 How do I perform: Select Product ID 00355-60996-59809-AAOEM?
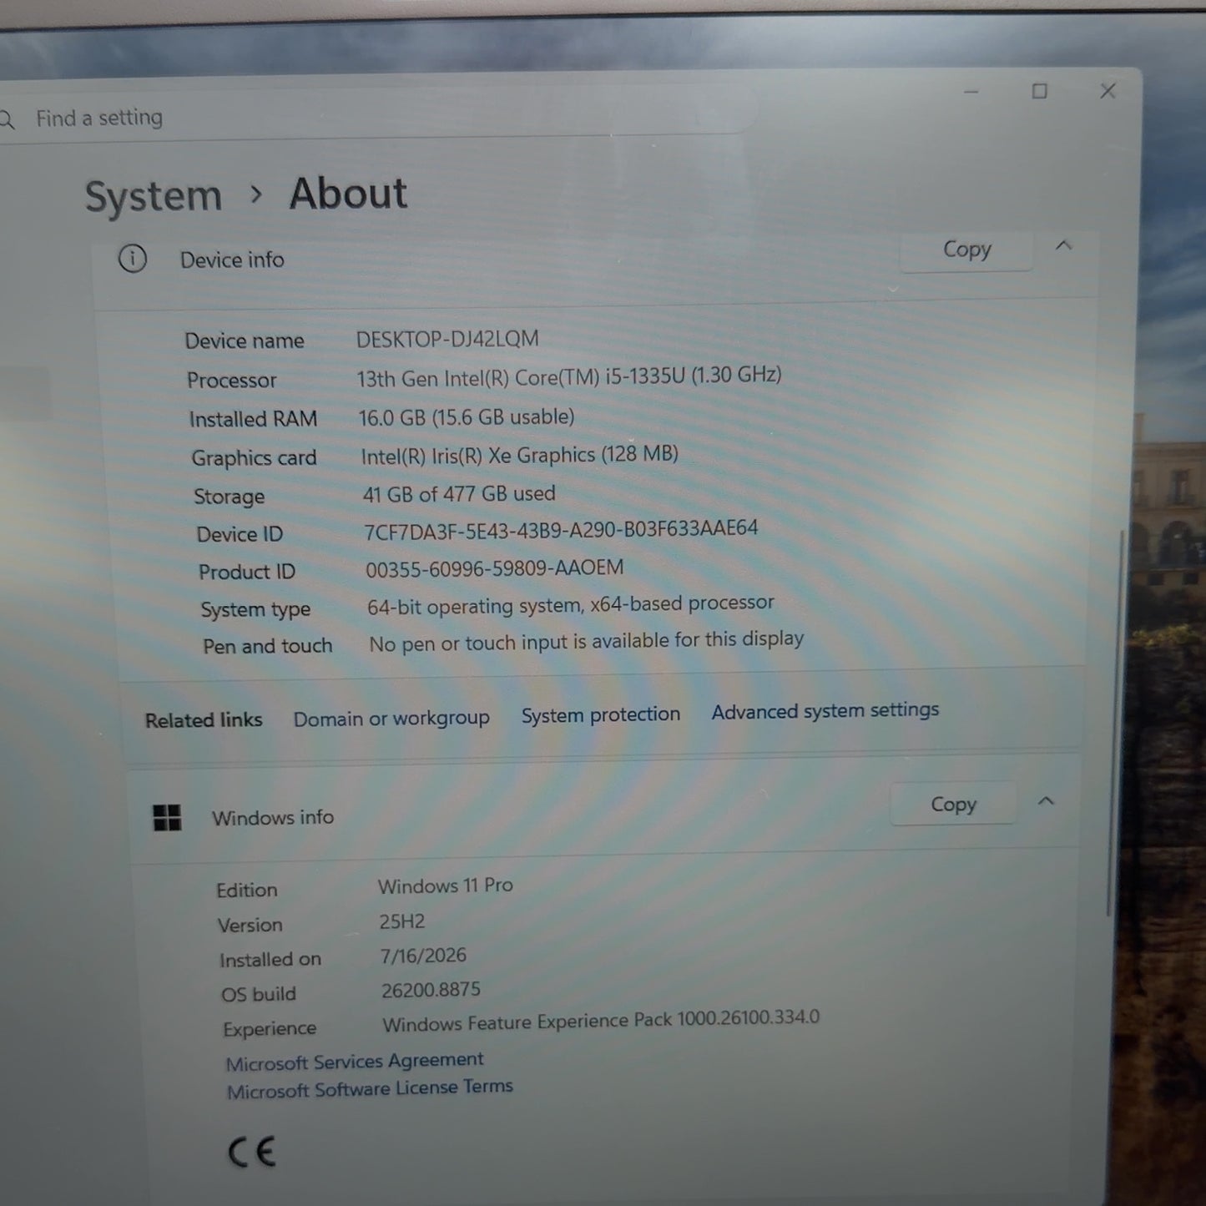point(495,568)
